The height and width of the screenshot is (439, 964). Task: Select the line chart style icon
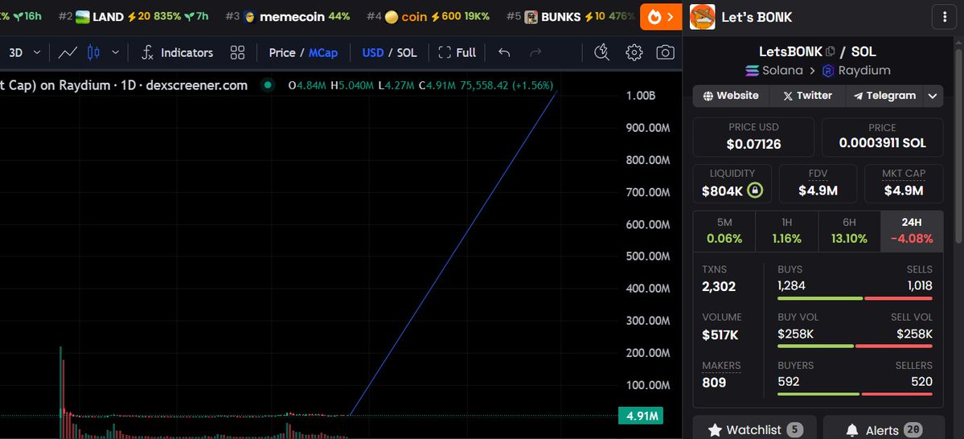[68, 53]
